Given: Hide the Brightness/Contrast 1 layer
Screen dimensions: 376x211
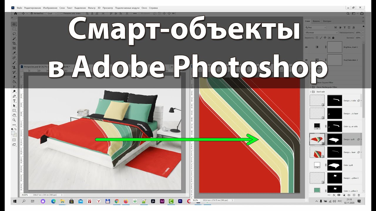Looking at the screenshot, I should coord(307,47).
